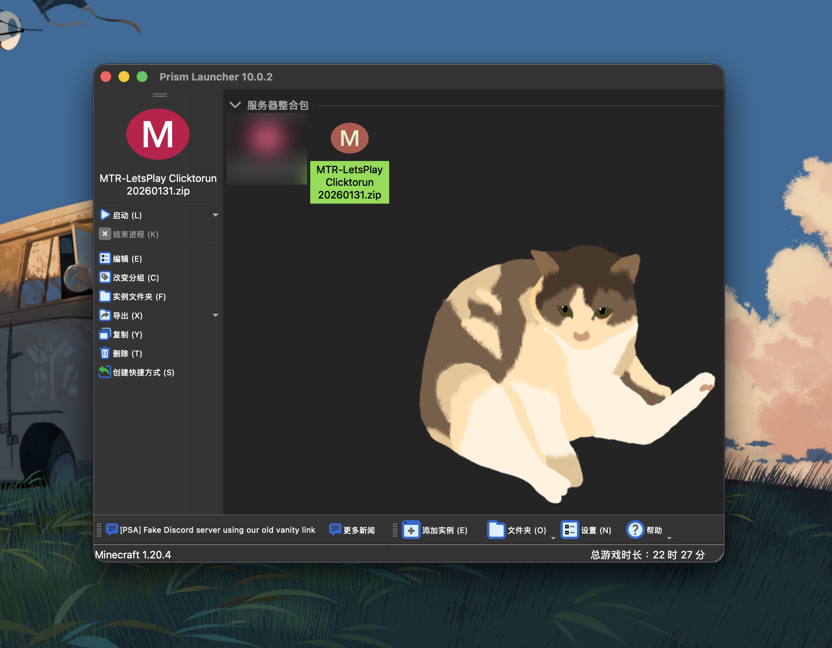Click the Delete (删除) trash icon
Viewport: 832px width, 648px height.
[x=105, y=353]
